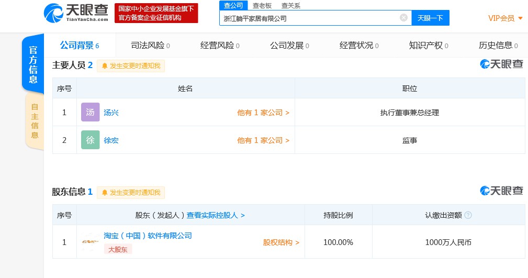
Task: Click the 监事 position cell
Action: (410, 140)
